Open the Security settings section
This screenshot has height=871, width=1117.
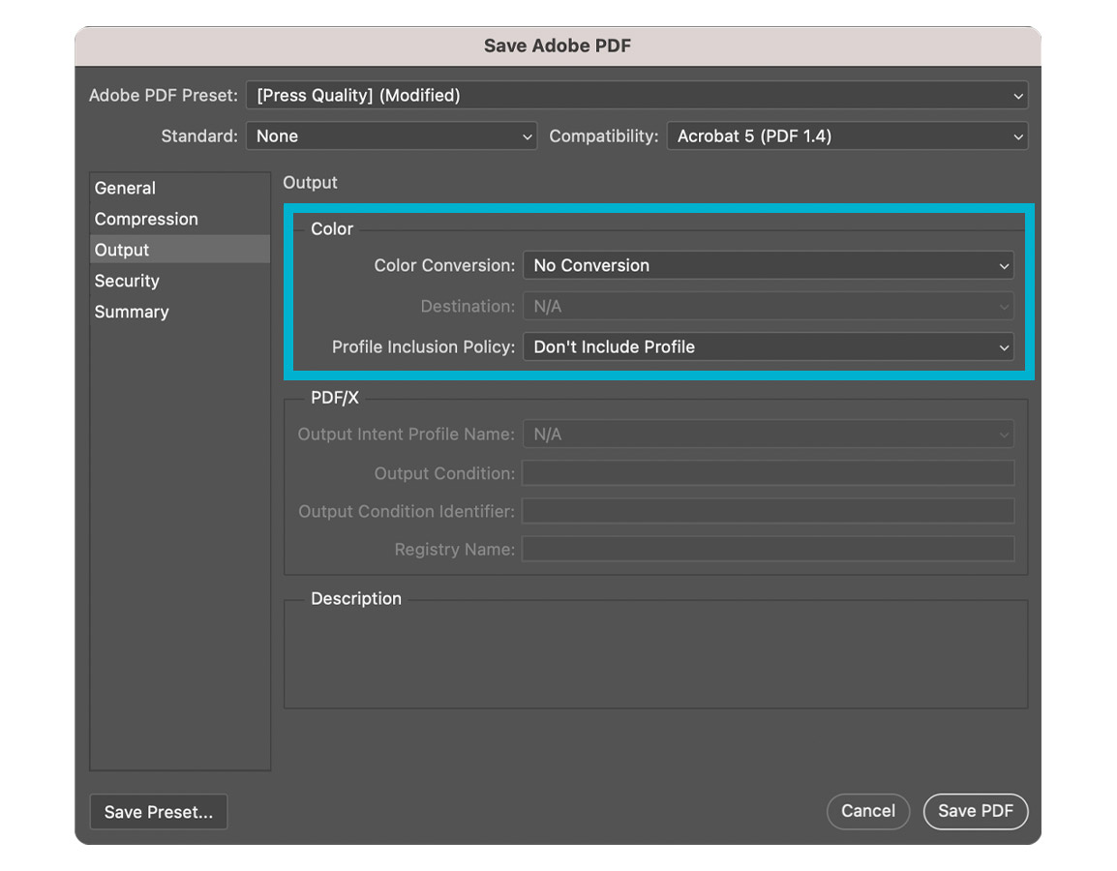click(x=127, y=281)
